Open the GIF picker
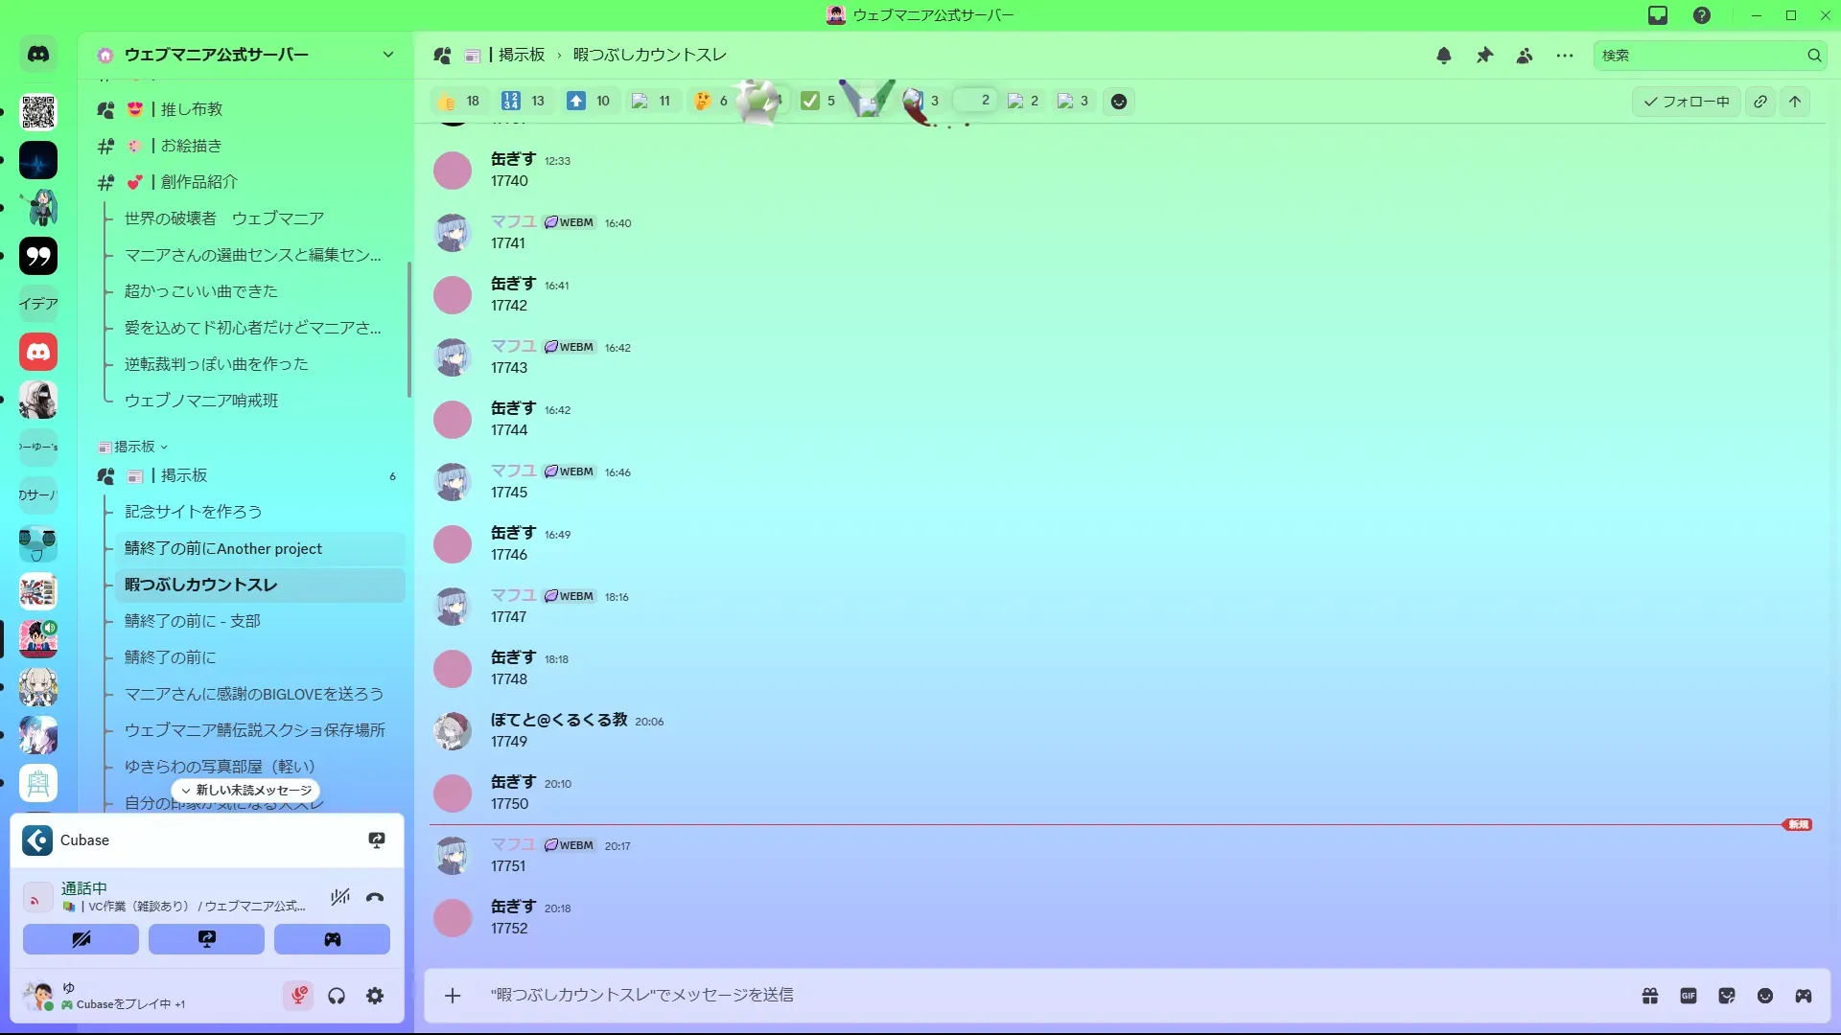The width and height of the screenshot is (1841, 1035). click(x=1689, y=996)
